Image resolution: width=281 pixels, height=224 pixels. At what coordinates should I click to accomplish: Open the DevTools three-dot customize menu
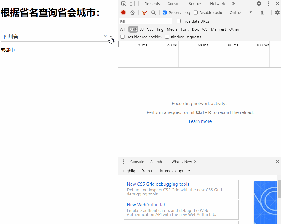click(x=268, y=4)
